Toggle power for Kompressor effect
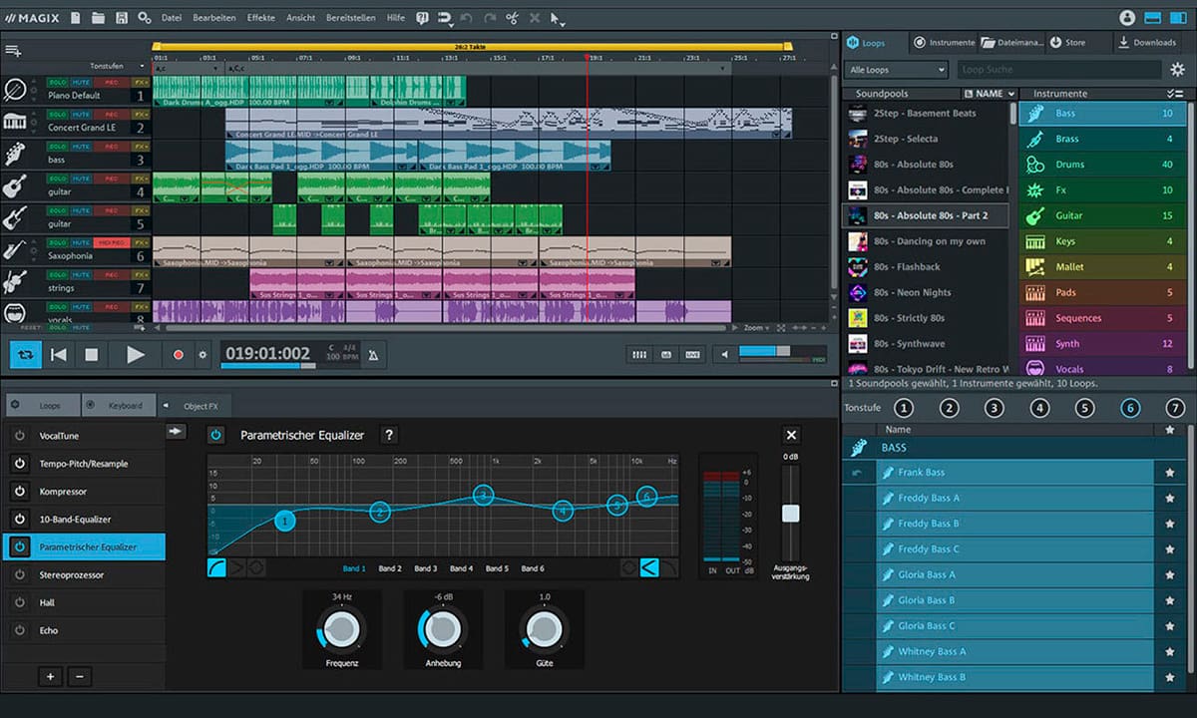 [x=19, y=492]
